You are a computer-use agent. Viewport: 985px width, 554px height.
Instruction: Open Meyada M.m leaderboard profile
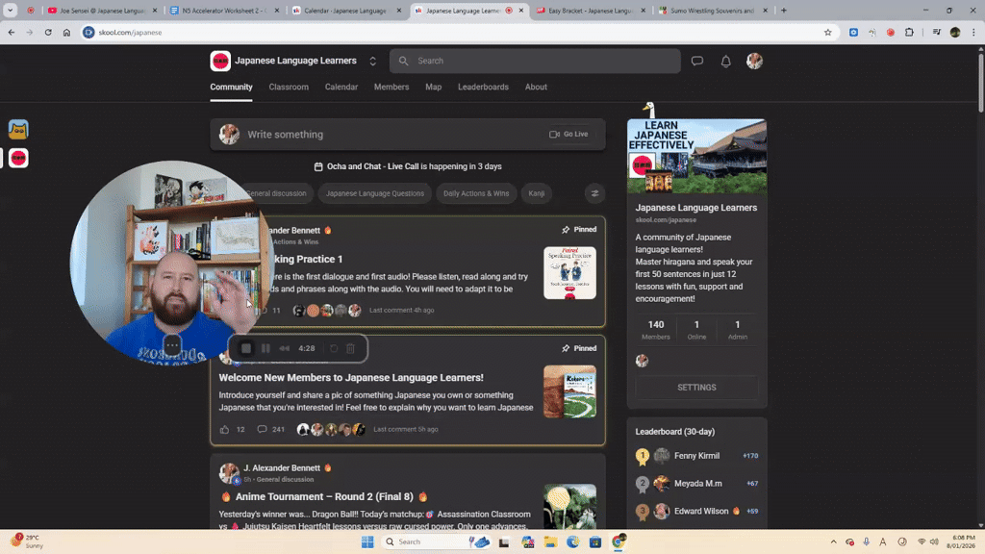tap(698, 484)
